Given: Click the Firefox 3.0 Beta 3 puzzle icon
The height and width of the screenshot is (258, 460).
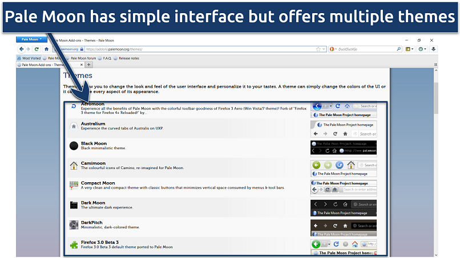Looking at the screenshot, I should point(74,245).
